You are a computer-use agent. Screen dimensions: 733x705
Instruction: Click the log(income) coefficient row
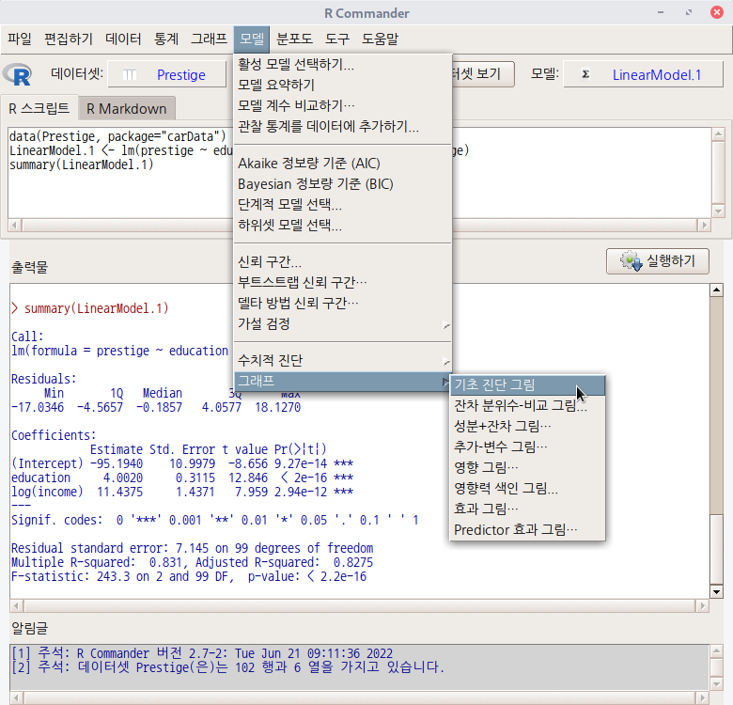coord(182,492)
